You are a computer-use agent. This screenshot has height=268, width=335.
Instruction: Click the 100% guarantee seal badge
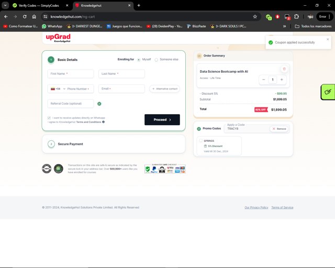[x=47, y=169]
